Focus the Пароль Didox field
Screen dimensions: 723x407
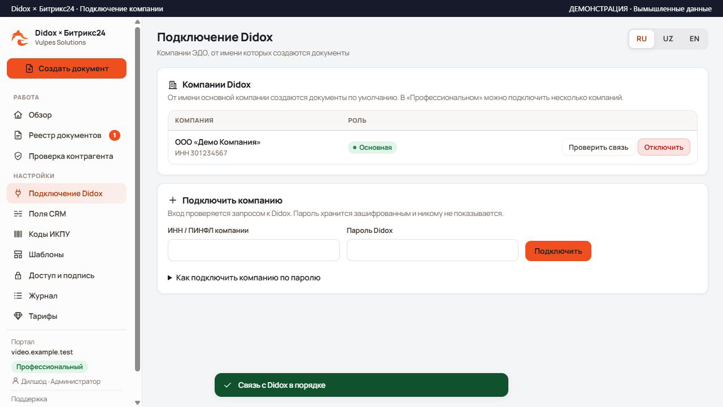coord(432,250)
